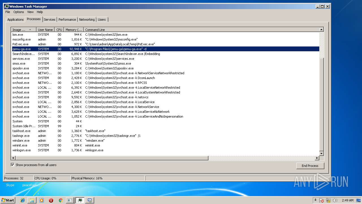Image resolution: width=362 pixels, height=204 pixels.
Task: Select the lsm.exe process row
Action: click(x=165, y=35)
